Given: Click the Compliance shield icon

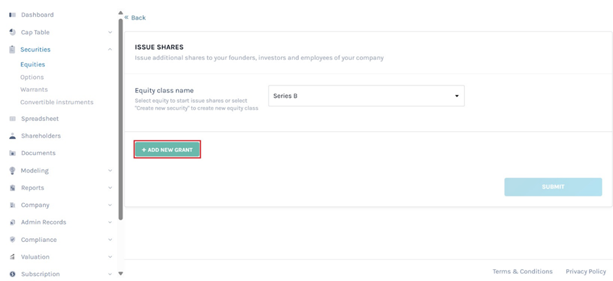Looking at the screenshot, I should coord(12,239).
